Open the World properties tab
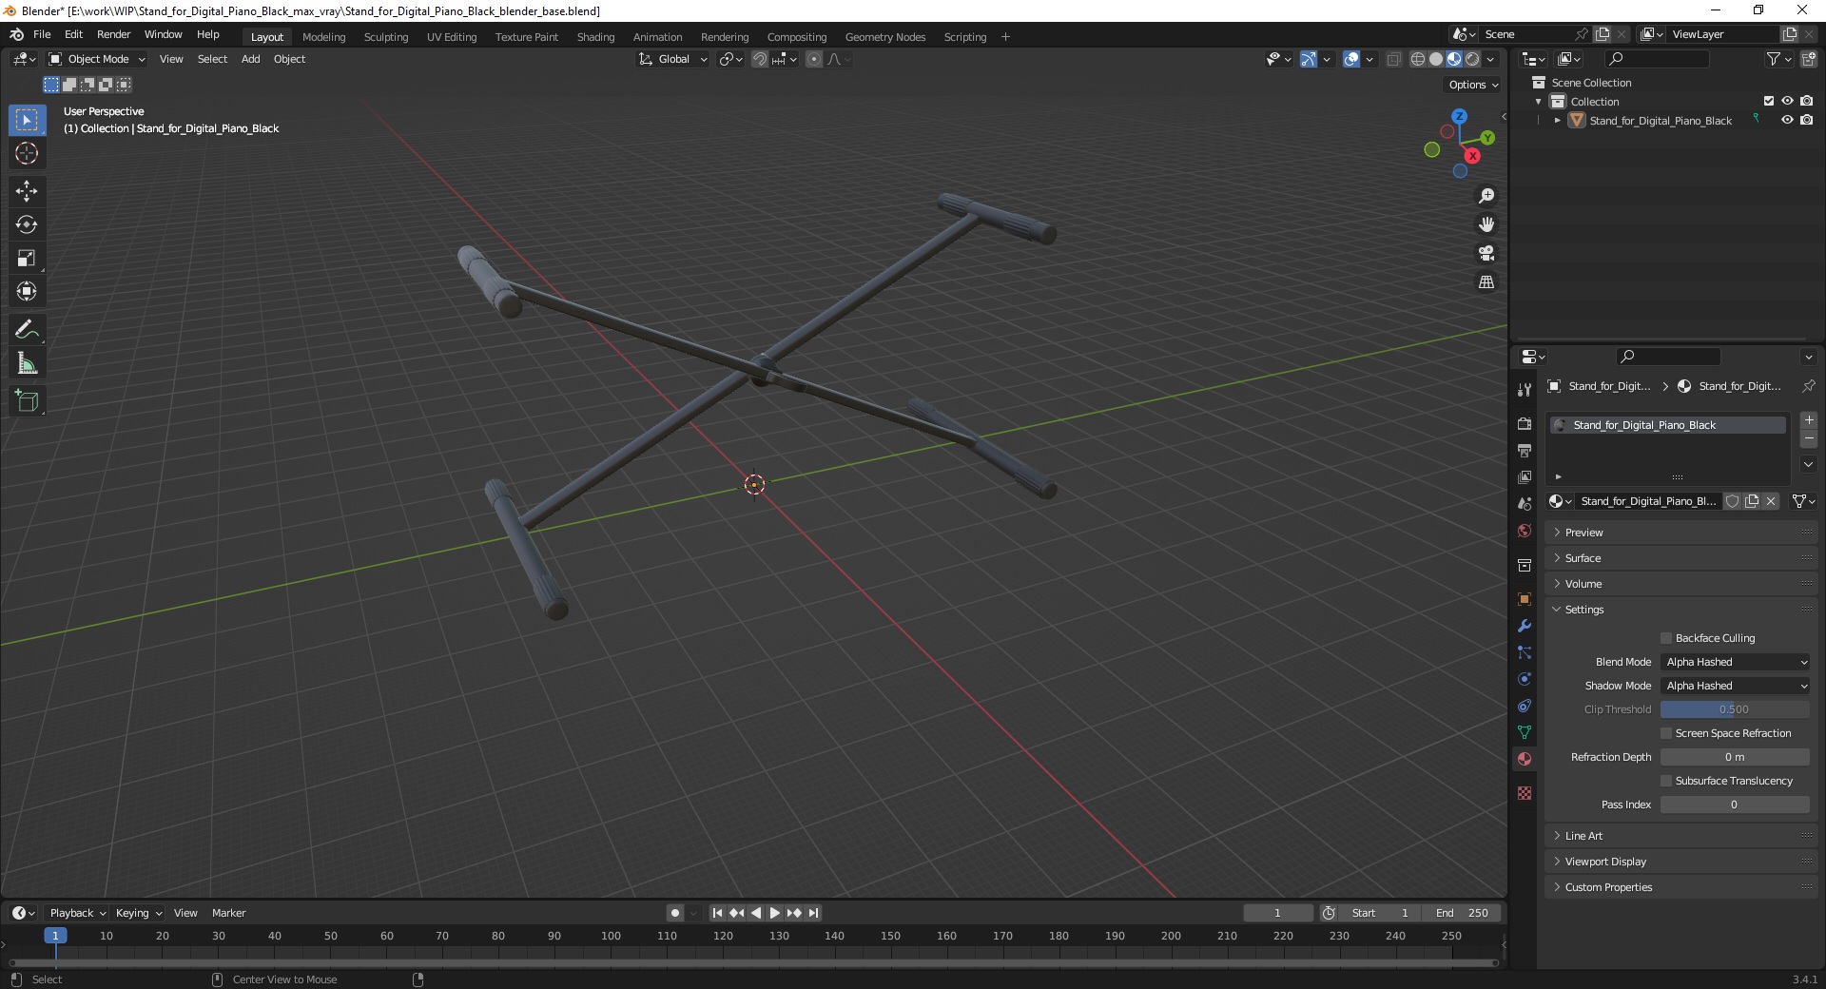Image resolution: width=1826 pixels, height=989 pixels. point(1525,530)
